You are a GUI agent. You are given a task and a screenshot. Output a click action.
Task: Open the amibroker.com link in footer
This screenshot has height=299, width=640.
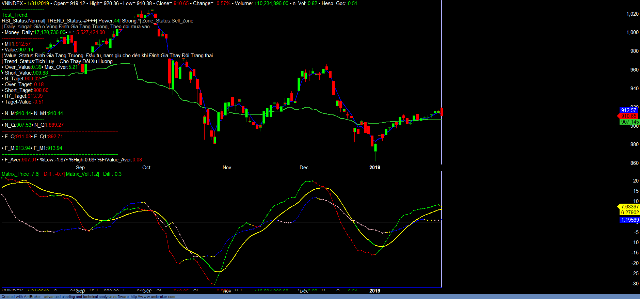coord(153,297)
